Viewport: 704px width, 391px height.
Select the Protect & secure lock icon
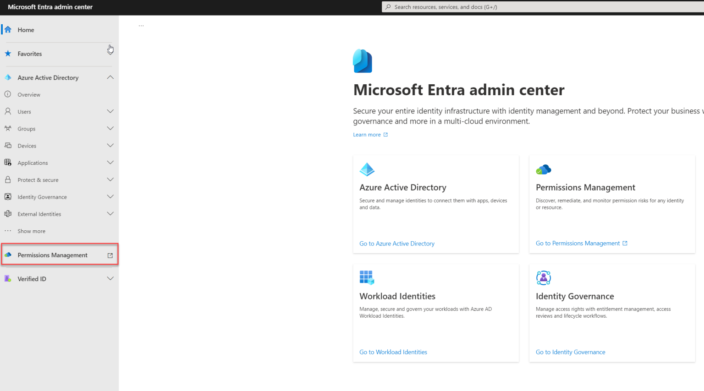pyautogui.click(x=8, y=179)
